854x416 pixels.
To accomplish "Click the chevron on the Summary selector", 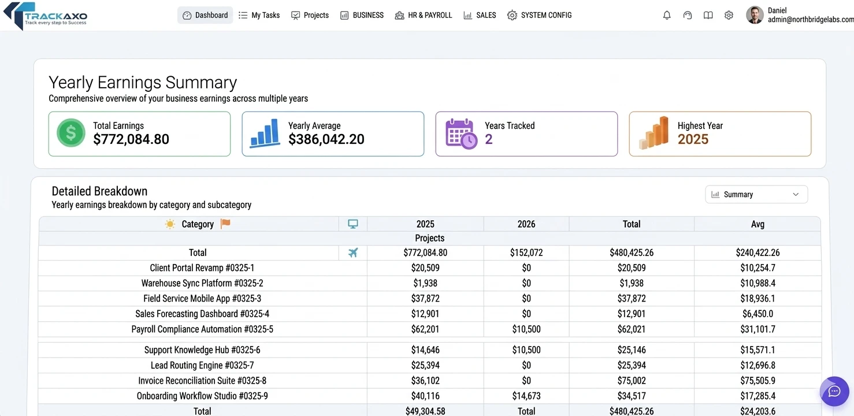I will coord(796,194).
